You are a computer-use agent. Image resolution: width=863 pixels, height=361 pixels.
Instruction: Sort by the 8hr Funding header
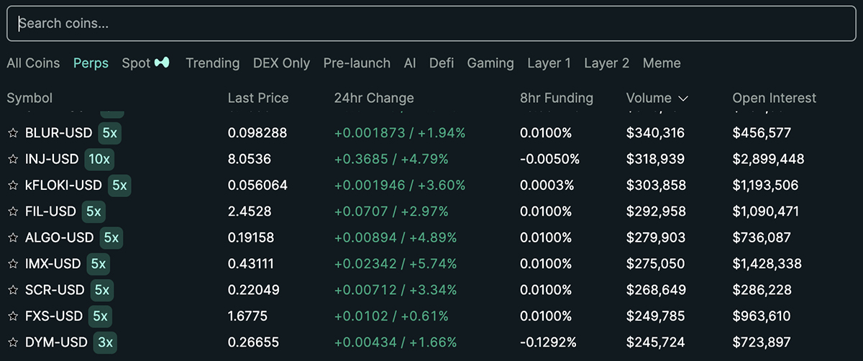[557, 99]
